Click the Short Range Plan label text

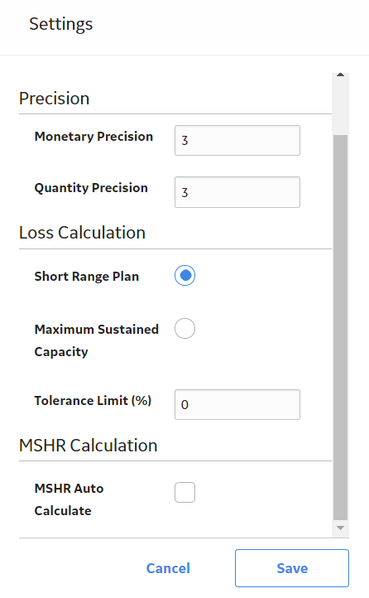(87, 277)
